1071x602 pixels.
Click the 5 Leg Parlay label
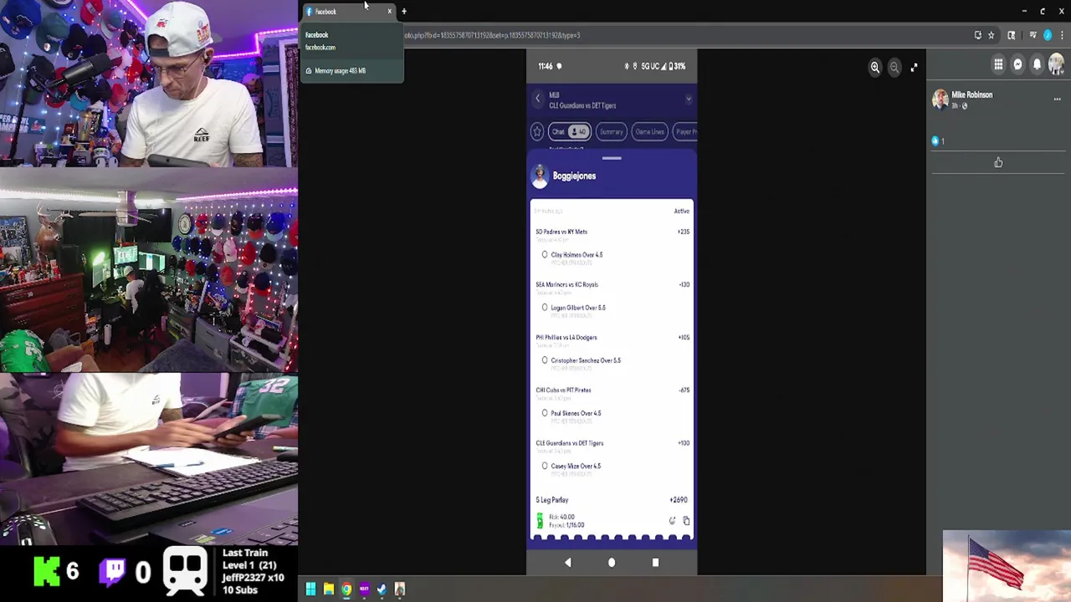click(552, 500)
